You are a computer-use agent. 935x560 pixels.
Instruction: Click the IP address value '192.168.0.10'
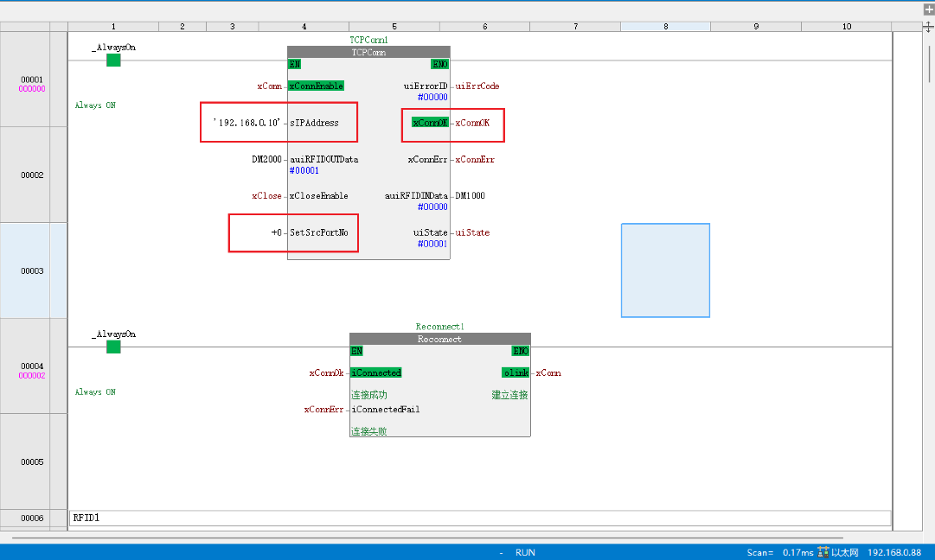247,123
